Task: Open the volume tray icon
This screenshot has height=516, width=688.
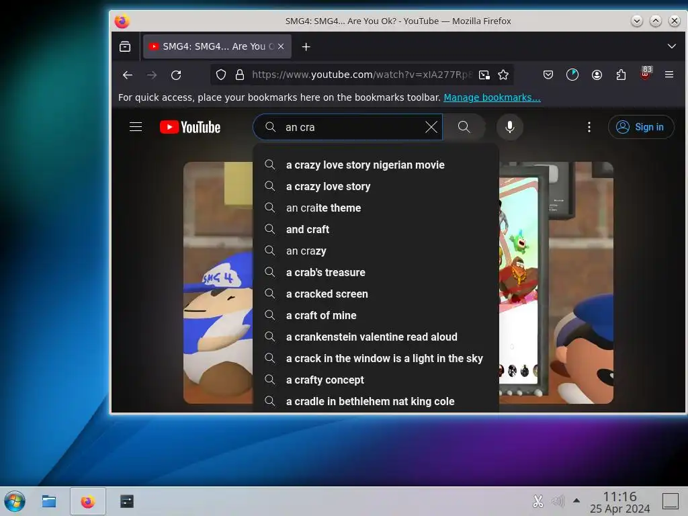Action: (558, 501)
